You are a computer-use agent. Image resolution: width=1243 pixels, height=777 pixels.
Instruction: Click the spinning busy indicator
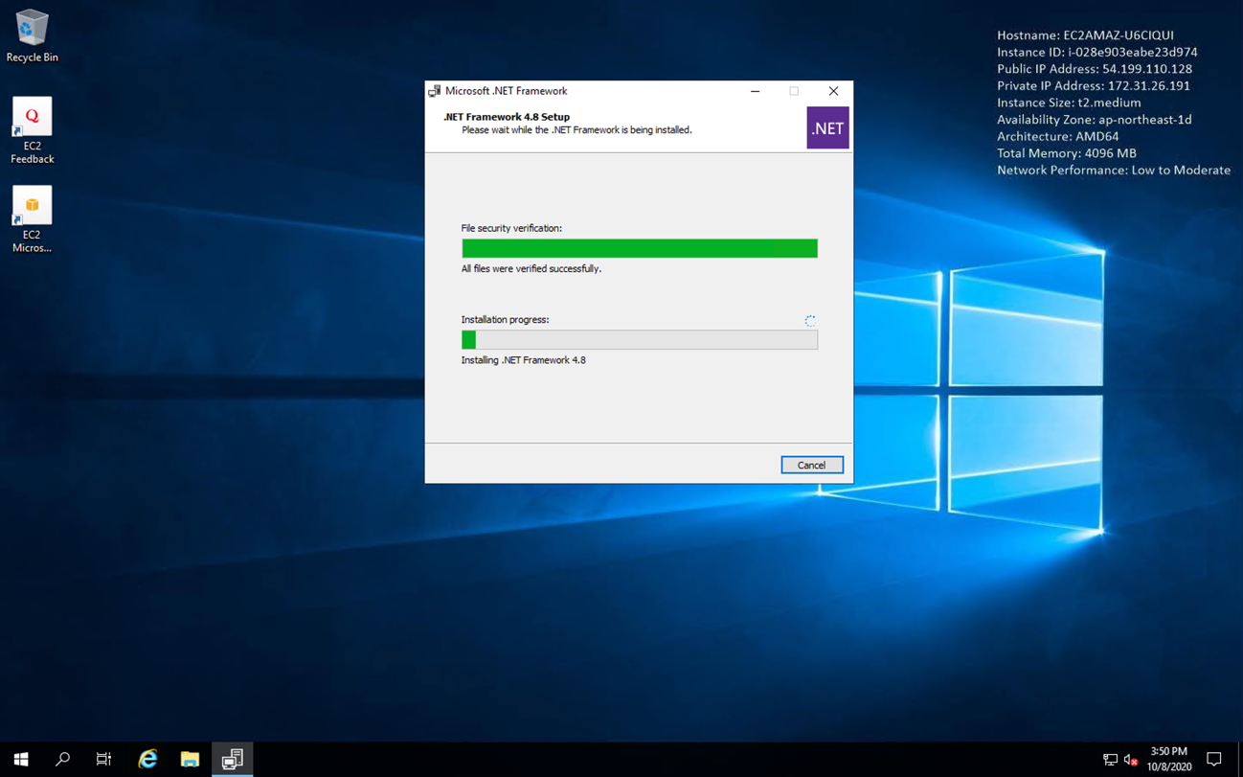pos(810,321)
